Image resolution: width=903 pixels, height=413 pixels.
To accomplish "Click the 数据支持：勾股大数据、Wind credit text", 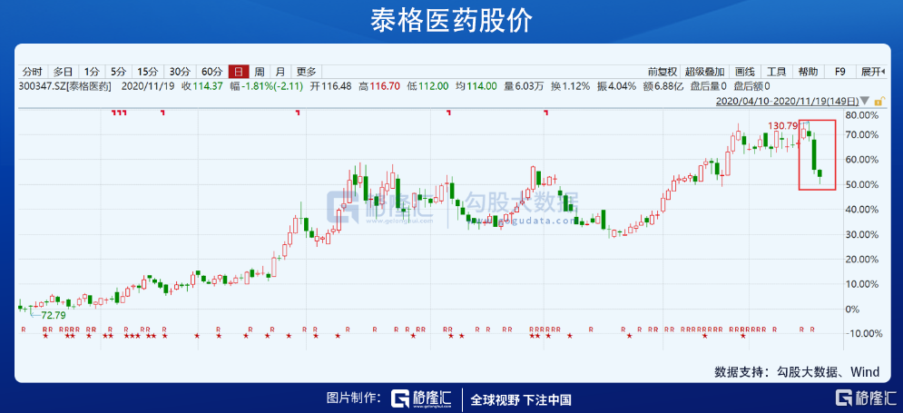I will point(797,372).
